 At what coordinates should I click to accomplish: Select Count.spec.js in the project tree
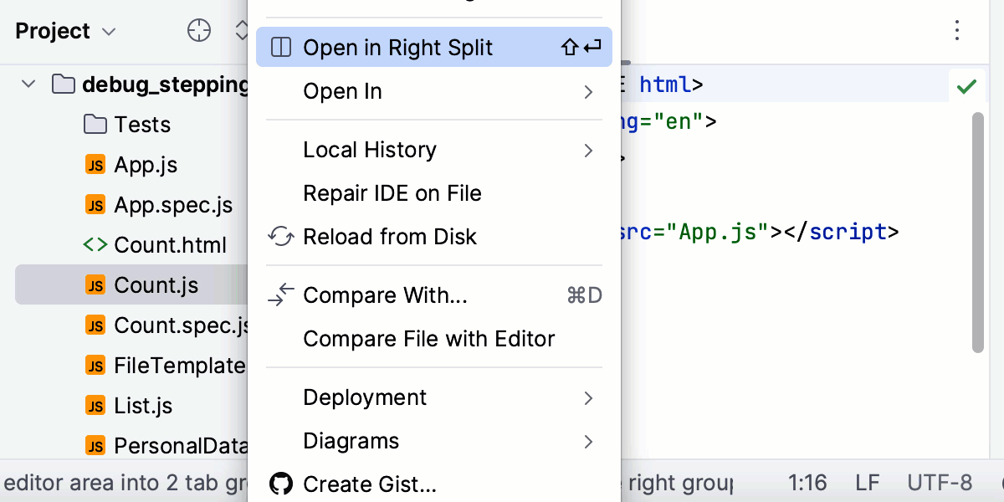point(167,325)
